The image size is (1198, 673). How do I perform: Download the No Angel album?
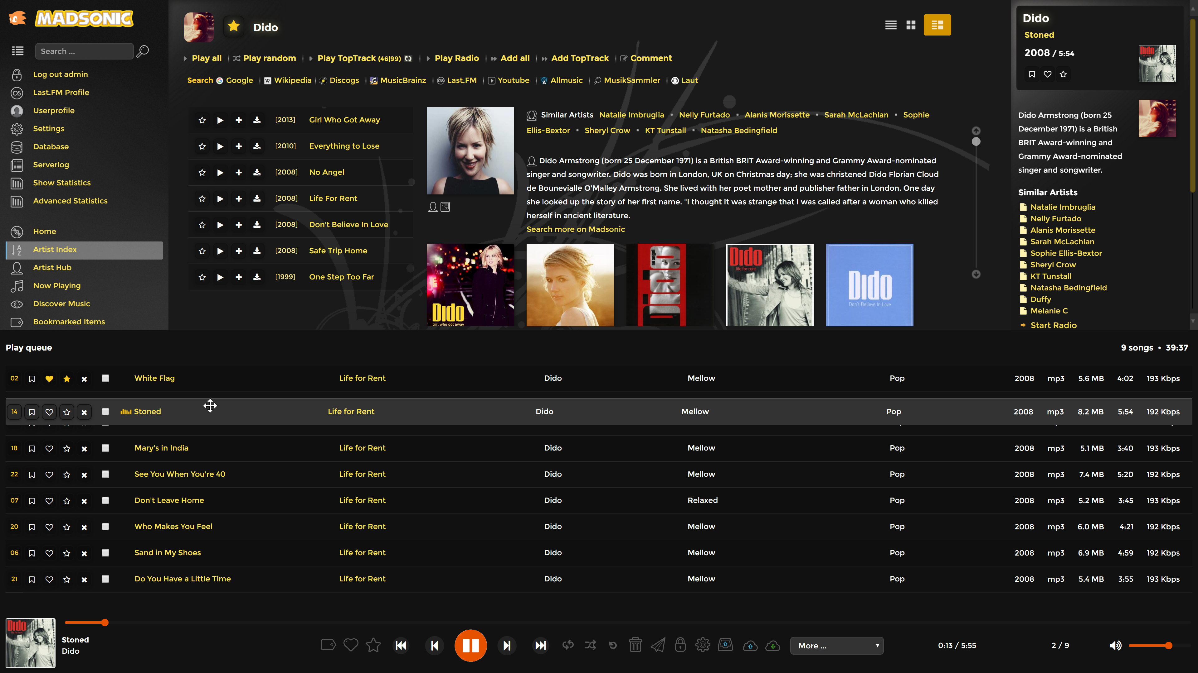pos(257,172)
